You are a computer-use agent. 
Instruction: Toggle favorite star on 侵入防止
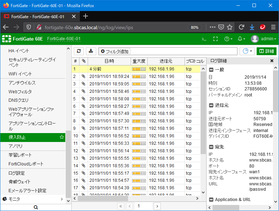(x=61, y=137)
